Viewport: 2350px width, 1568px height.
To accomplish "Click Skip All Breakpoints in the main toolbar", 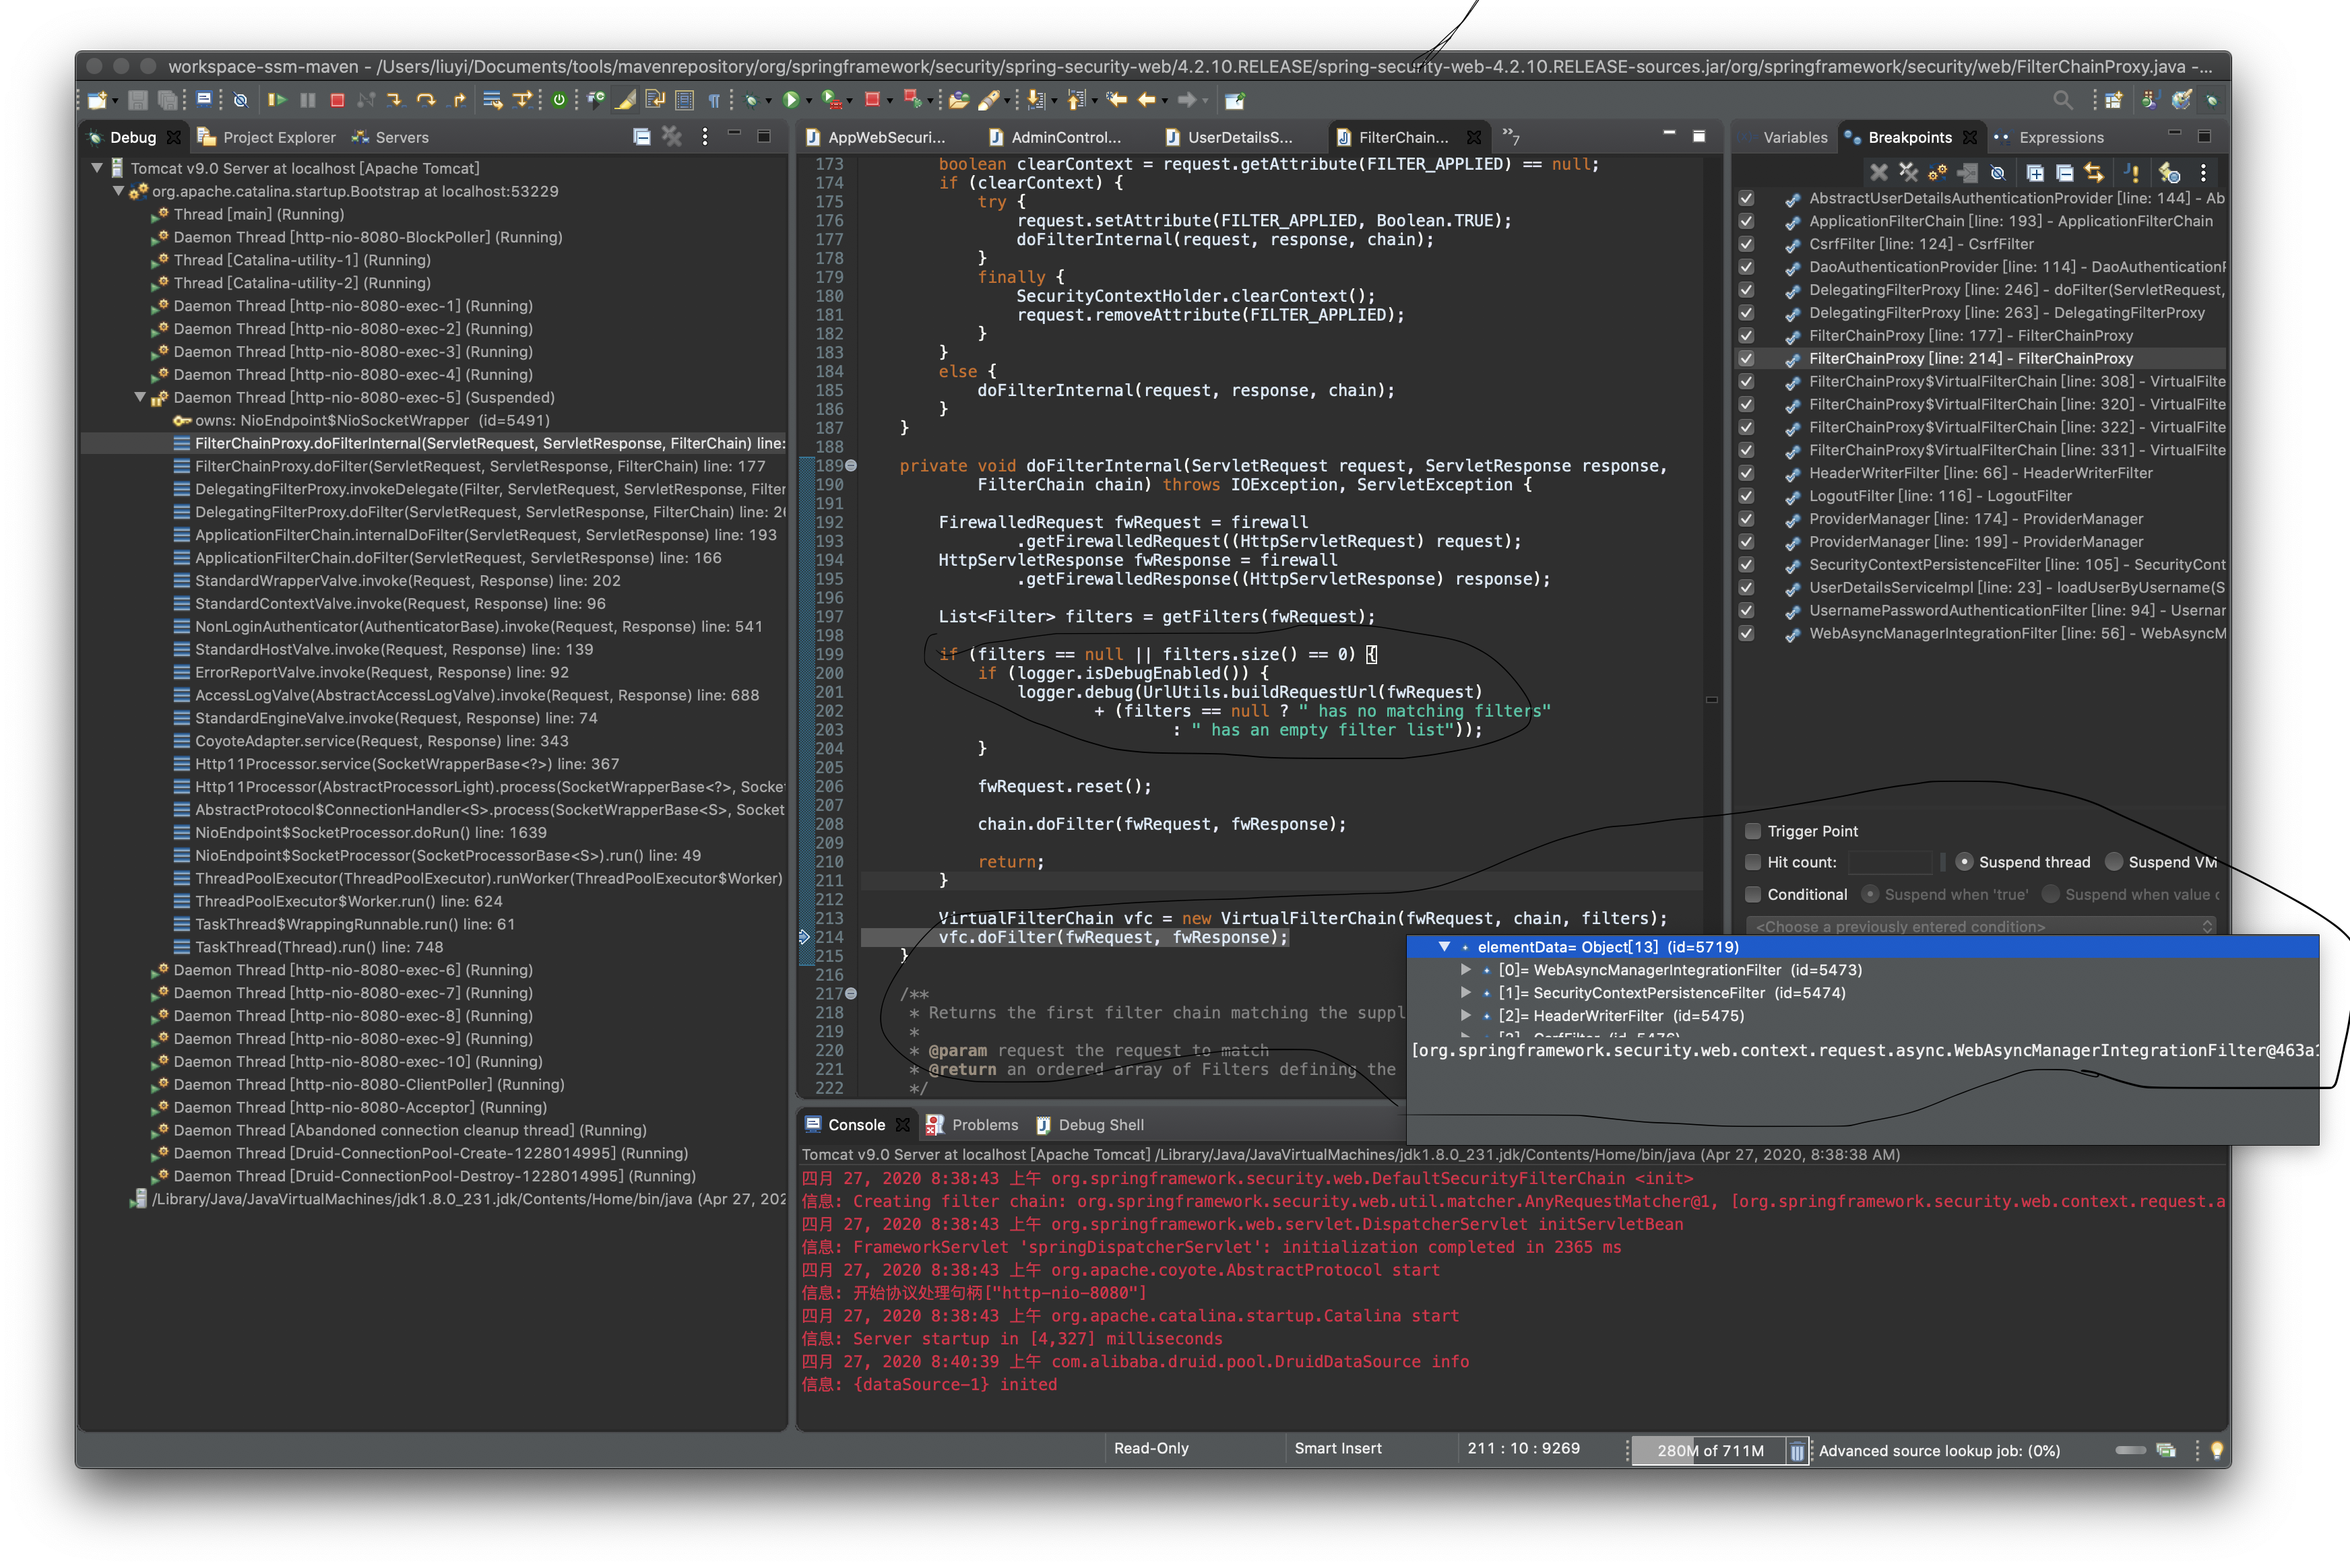I will coord(240,100).
